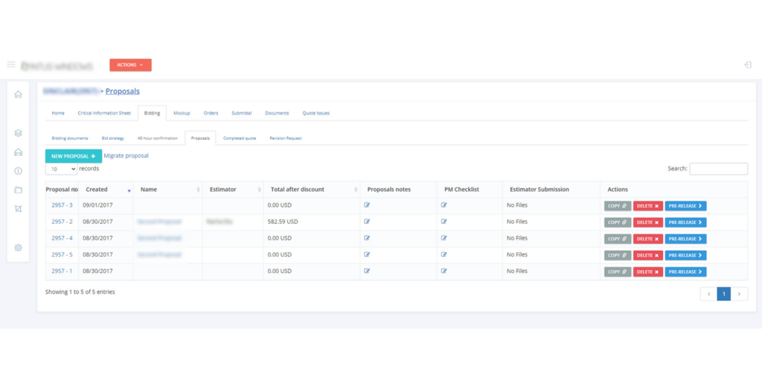The image size is (762, 378).
Task: Go to next page in pagination
Action: coord(739,294)
